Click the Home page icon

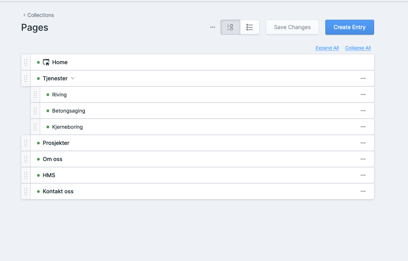(x=46, y=62)
